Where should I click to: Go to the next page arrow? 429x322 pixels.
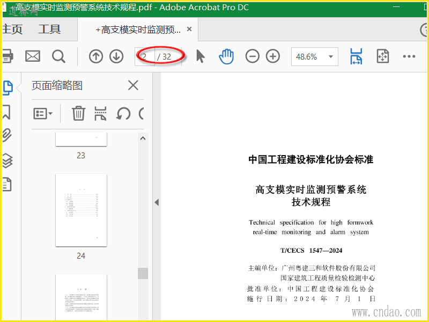point(116,57)
